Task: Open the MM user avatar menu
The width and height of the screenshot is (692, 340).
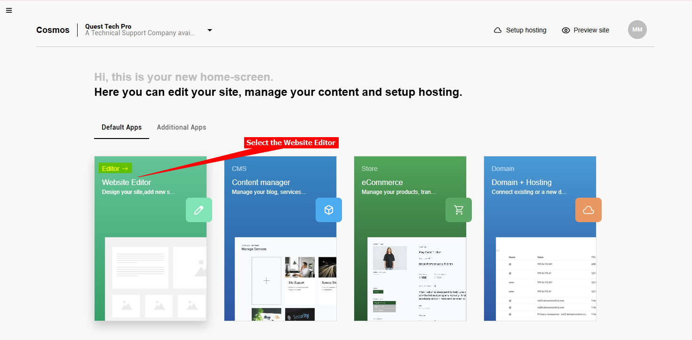Action: 637,30
